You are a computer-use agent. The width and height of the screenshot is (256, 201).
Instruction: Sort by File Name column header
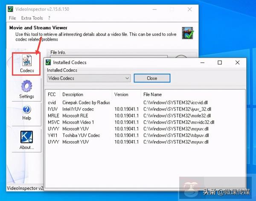click(x=152, y=94)
